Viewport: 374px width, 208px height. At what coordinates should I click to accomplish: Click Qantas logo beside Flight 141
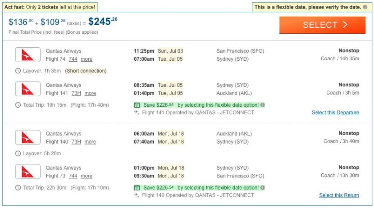coord(28,89)
